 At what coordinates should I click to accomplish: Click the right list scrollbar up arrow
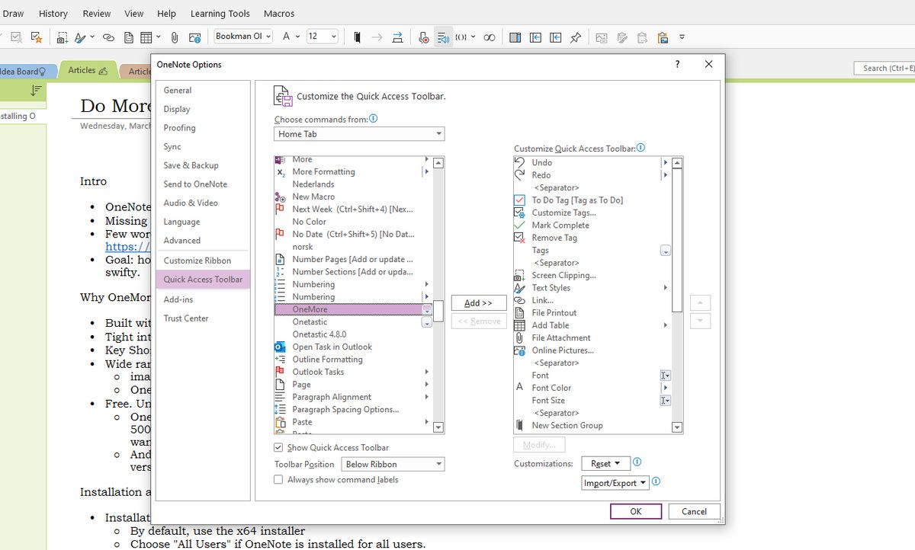(x=677, y=163)
